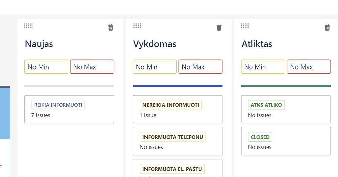Click the Atliktas No Max field

click(309, 67)
